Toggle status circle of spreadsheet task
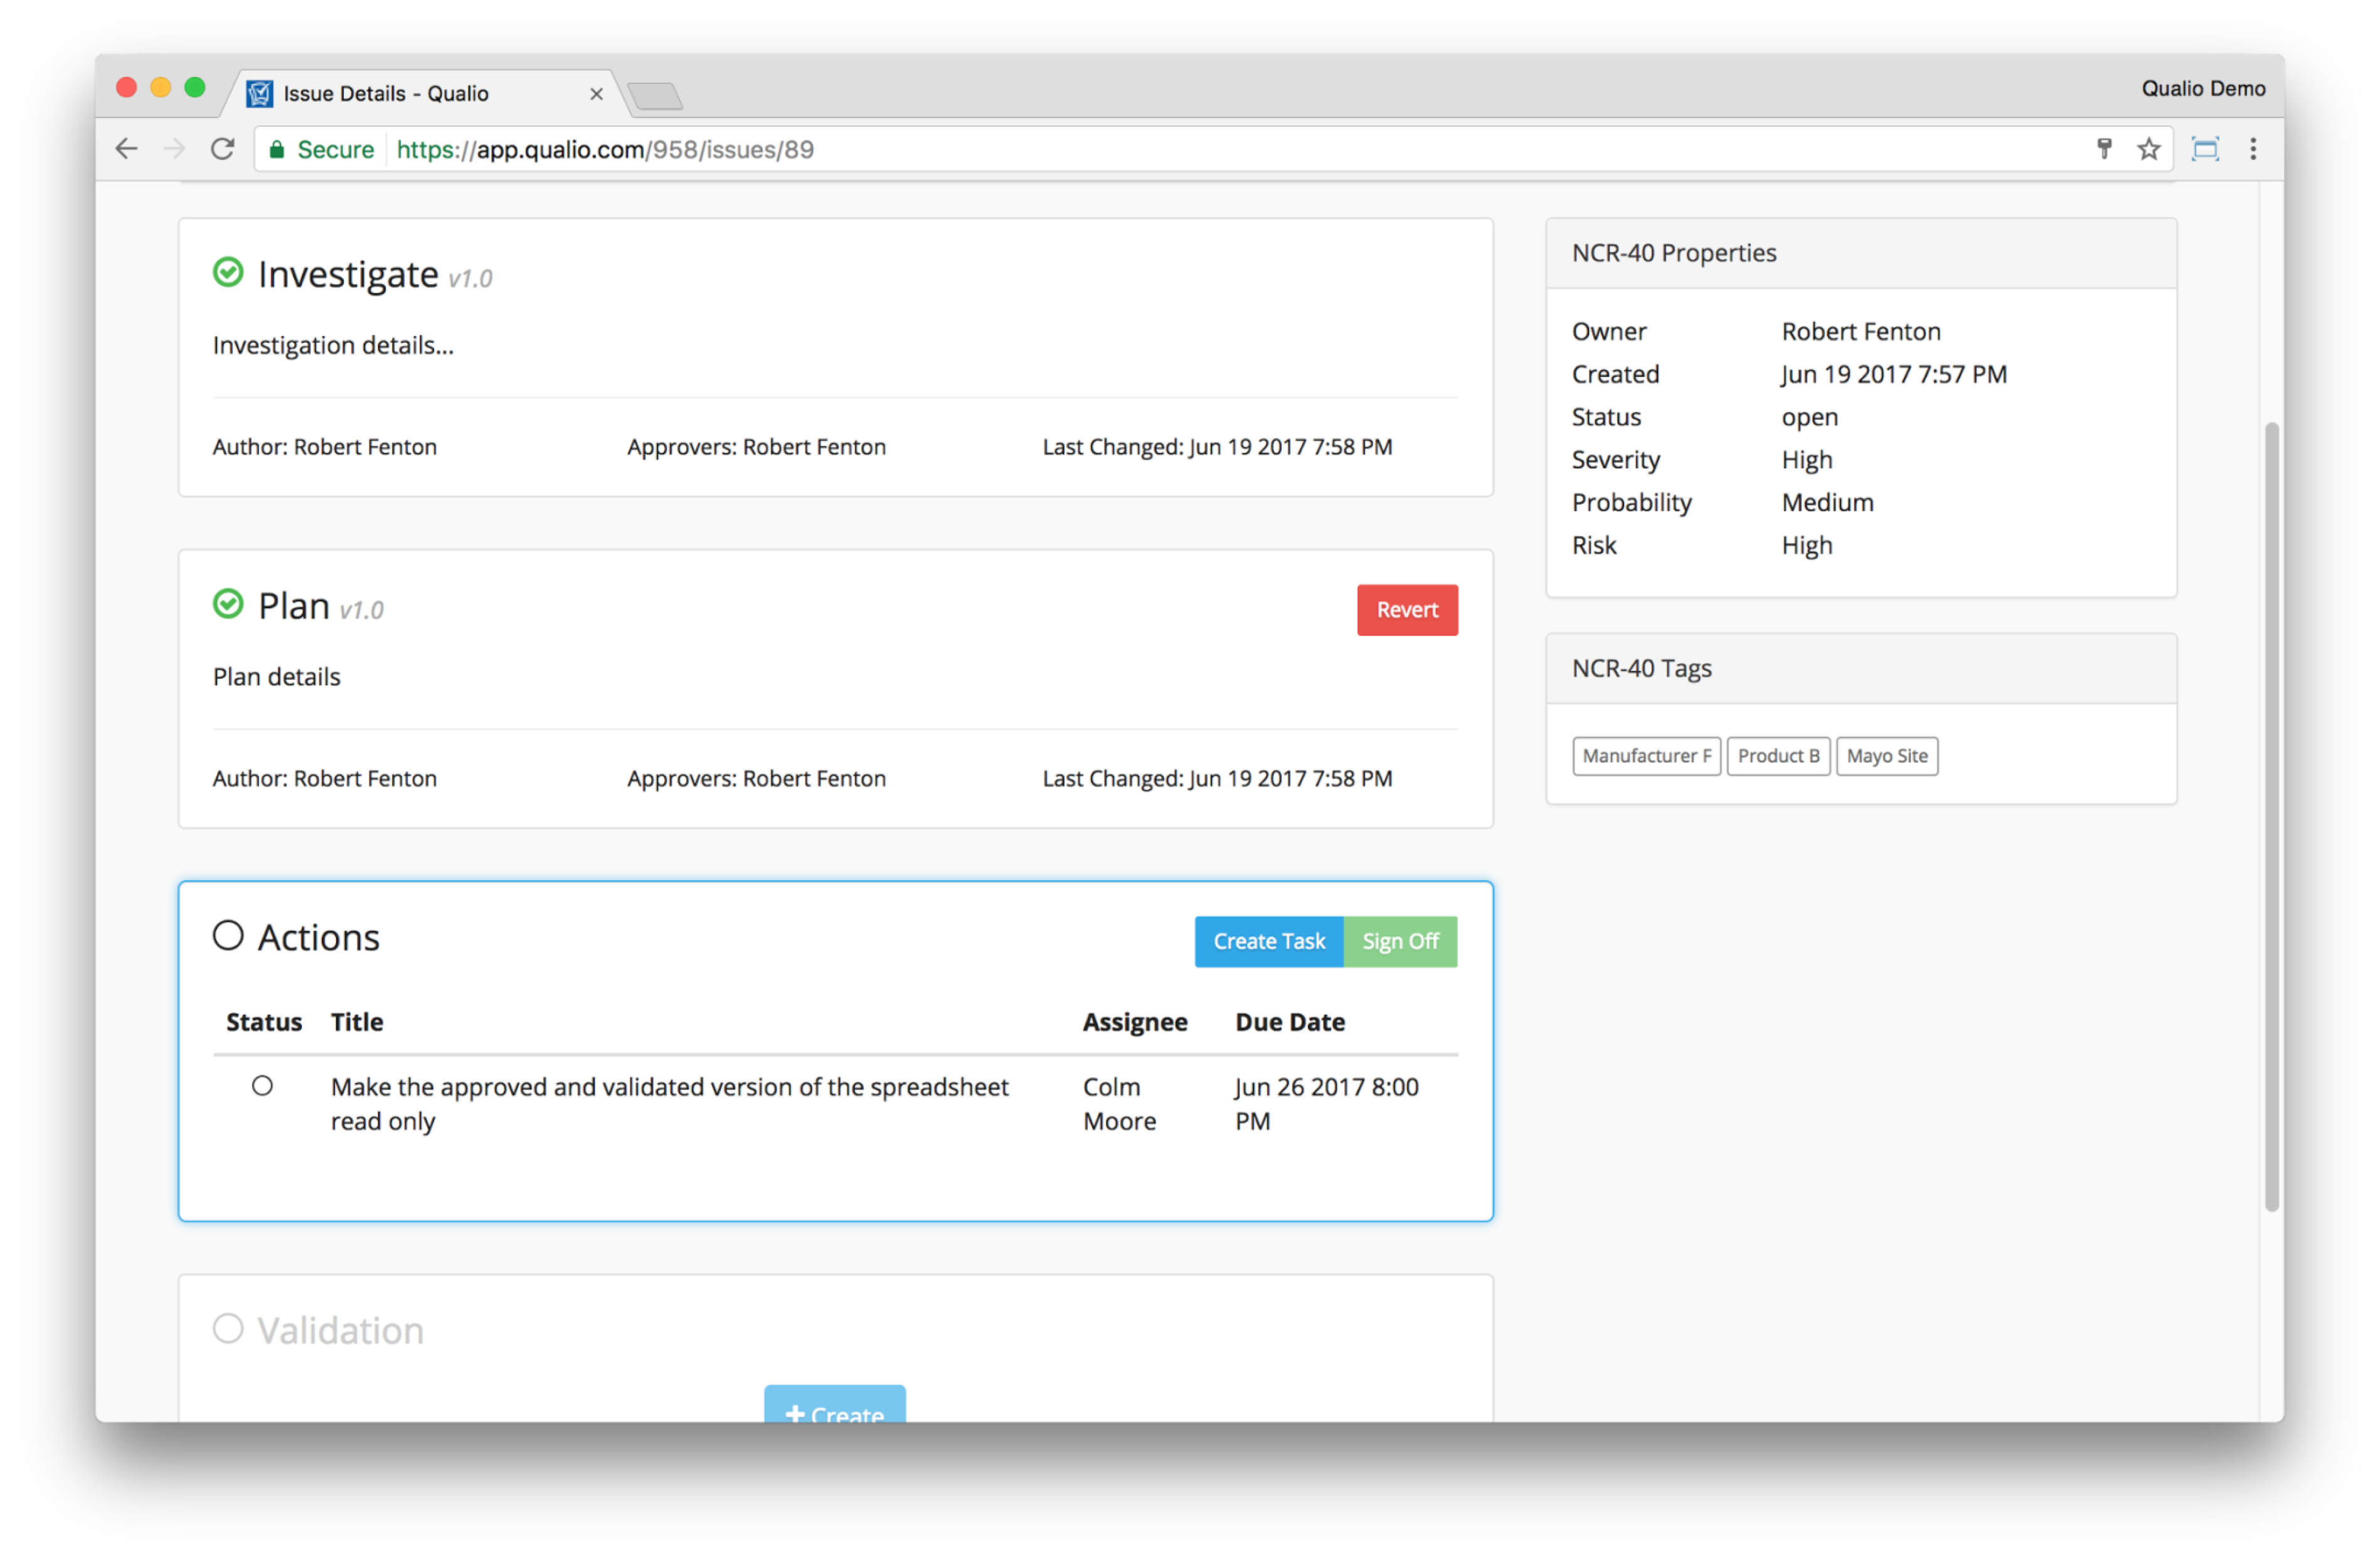 pyautogui.click(x=262, y=1086)
